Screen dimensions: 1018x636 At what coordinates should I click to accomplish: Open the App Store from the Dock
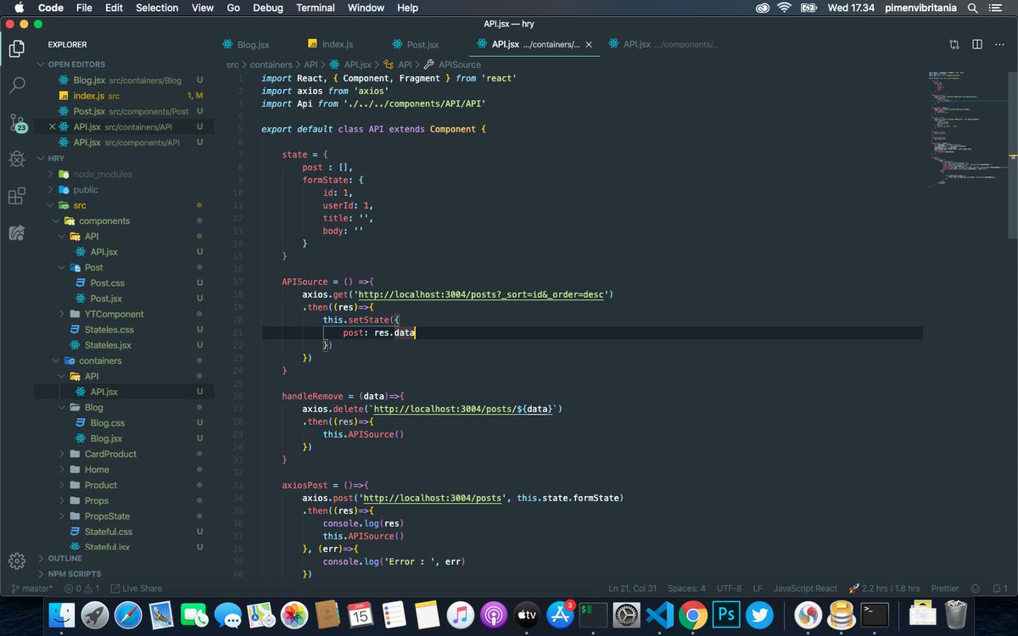560,614
